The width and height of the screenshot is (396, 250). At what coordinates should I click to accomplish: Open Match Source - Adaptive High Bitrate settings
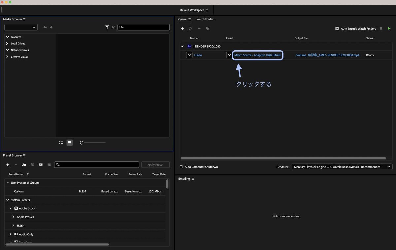[x=257, y=55]
